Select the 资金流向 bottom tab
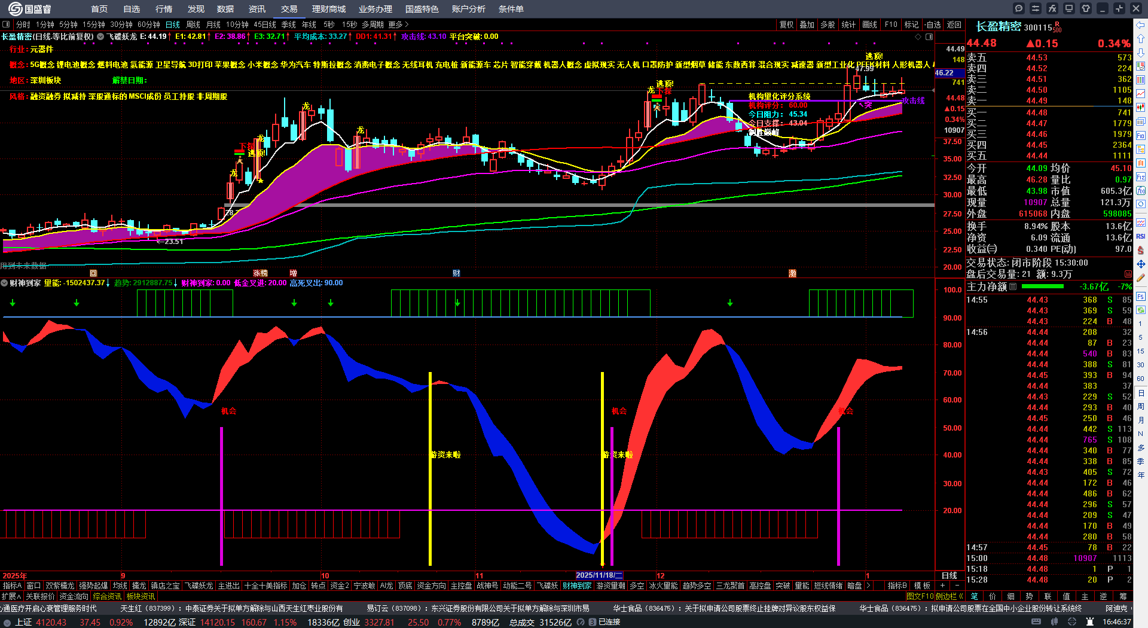This screenshot has width=1148, height=628. pos(74,596)
